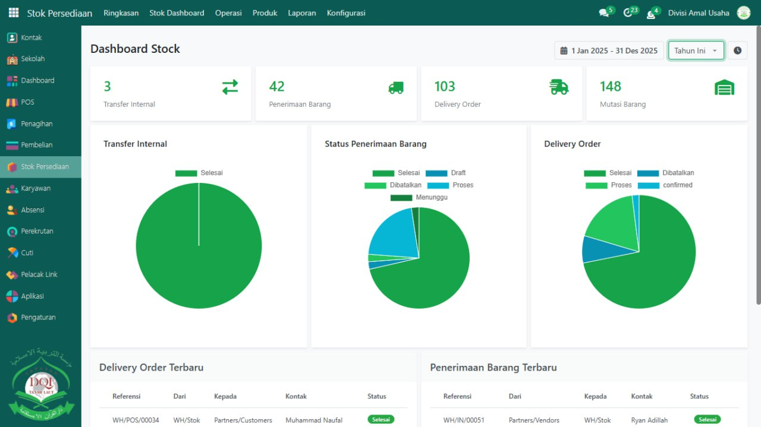Expand the Operasi menu
761x427 pixels.
tap(228, 12)
